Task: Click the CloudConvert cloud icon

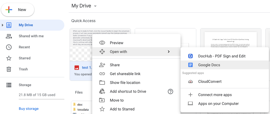Action: click(190, 82)
